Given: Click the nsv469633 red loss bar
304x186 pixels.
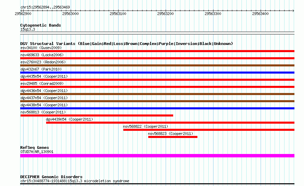Looking at the screenshot, I should tap(157, 58).
